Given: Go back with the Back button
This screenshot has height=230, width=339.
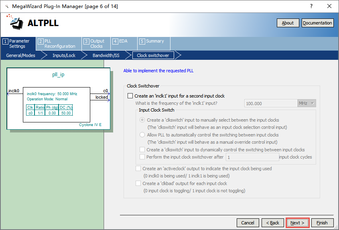Looking at the screenshot, I should 273,223.
